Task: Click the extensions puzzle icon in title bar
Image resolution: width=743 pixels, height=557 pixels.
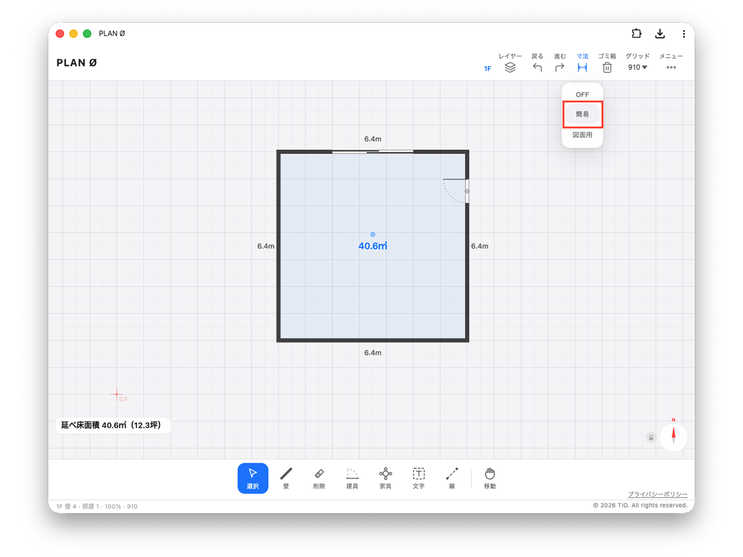Action: 636,33
